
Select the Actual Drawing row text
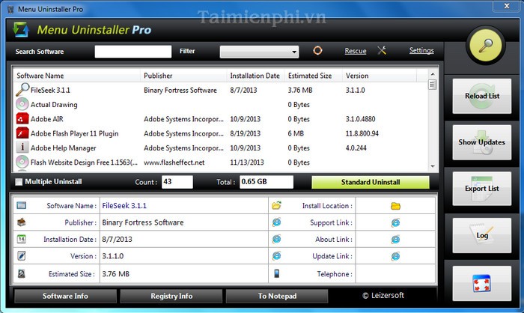click(x=54, y=105)
